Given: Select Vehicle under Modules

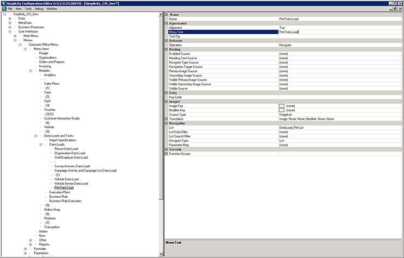Looking at the screenshot, I should tap(49, 127).
